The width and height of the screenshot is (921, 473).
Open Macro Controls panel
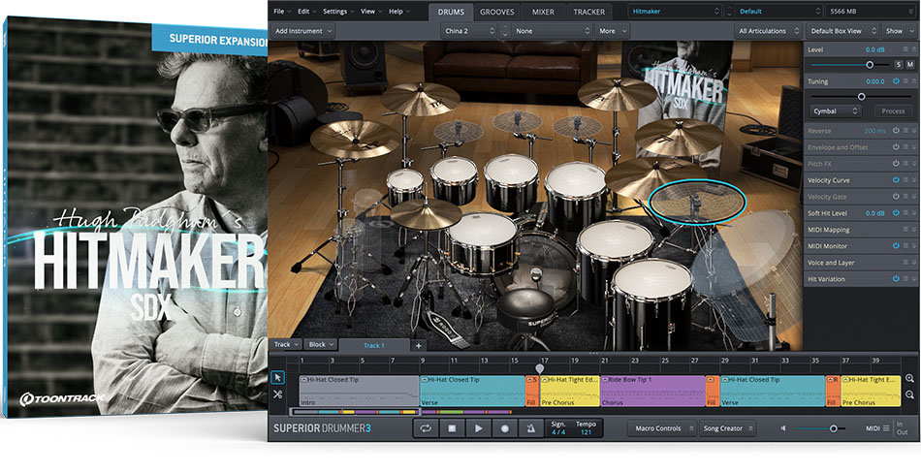click(x=662, y=428)
